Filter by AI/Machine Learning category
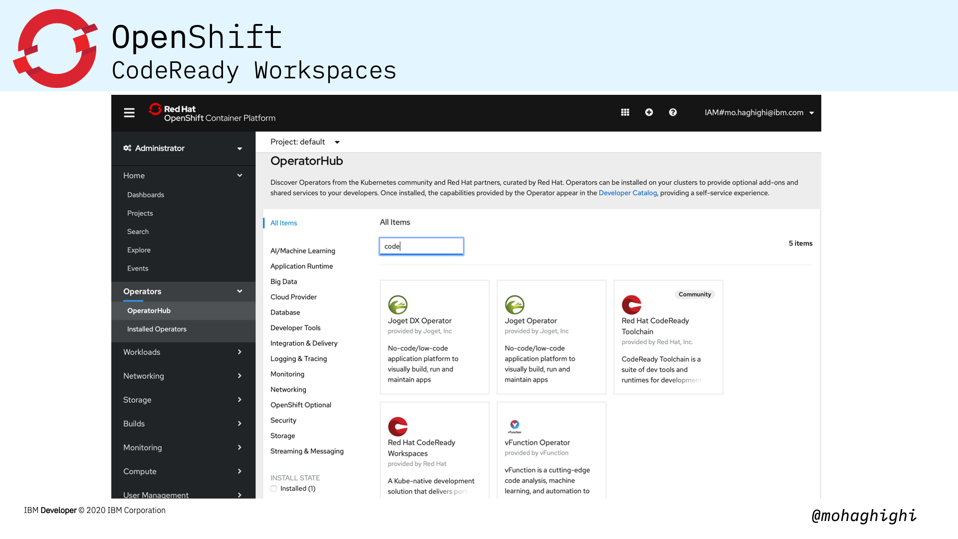Screen dimensions: 958x539 coord(303,251)
